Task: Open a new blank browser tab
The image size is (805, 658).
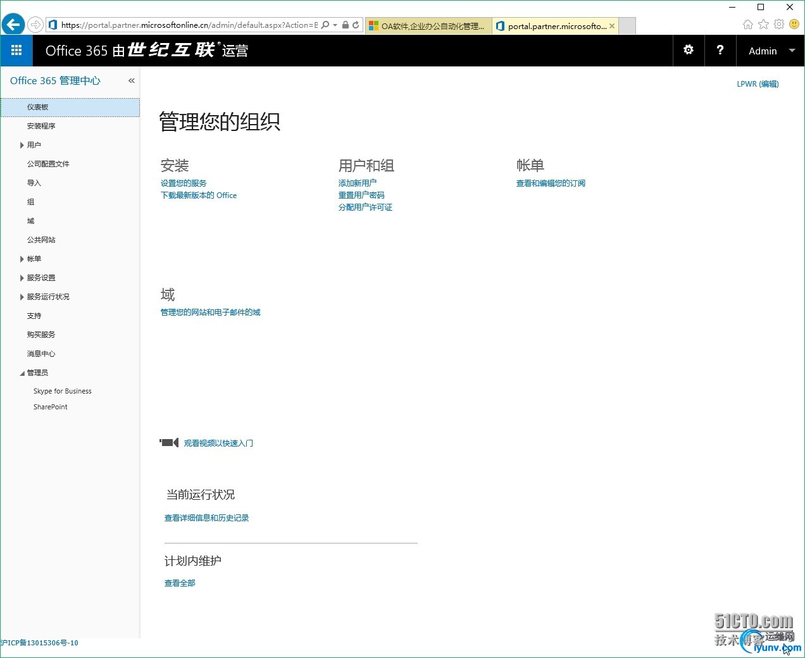Action: pos(627,26)
